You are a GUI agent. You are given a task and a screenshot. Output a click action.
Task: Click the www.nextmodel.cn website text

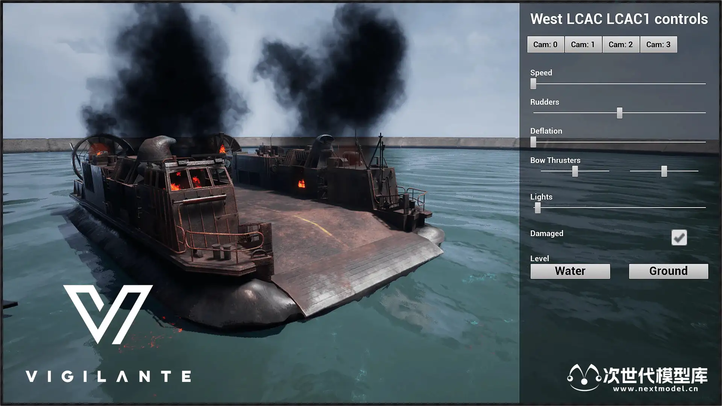click(x=655, y=389)
